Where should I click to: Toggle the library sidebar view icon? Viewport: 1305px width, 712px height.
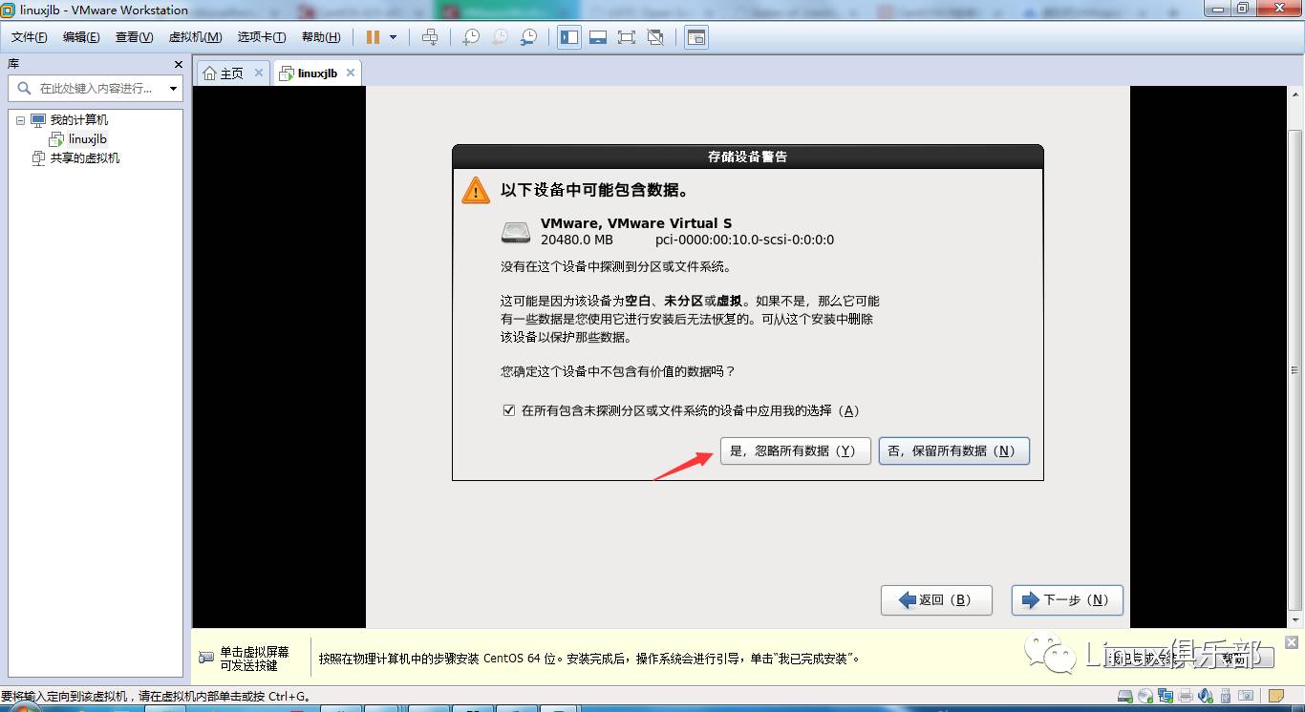pos(569,37)
